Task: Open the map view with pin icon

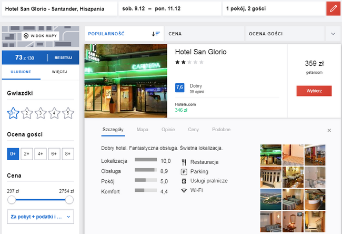Action: 41,36
